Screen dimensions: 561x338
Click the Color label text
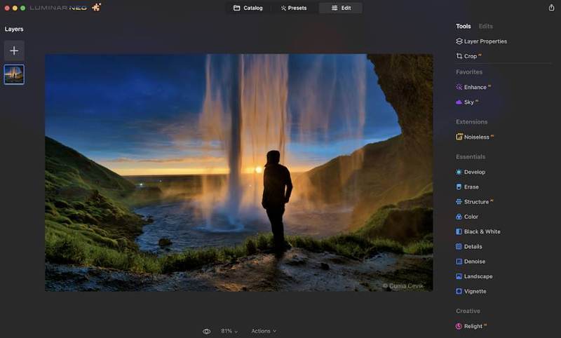point(471,217)
